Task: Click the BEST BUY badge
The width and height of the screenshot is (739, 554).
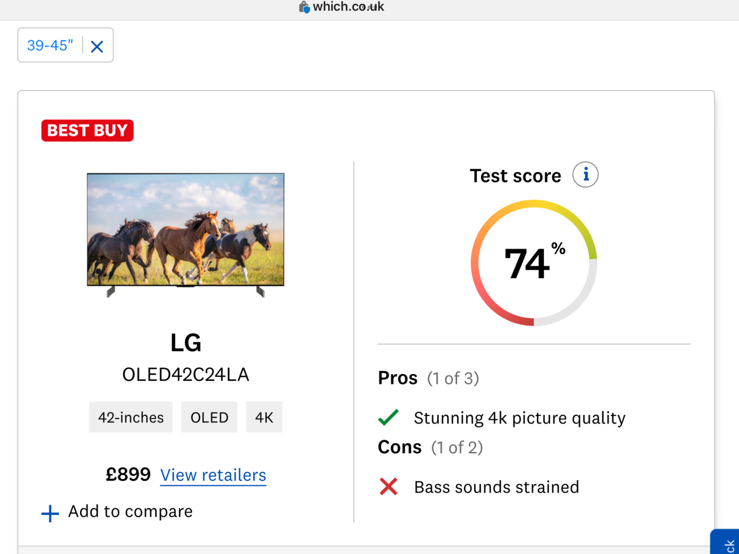Action: 87,131
